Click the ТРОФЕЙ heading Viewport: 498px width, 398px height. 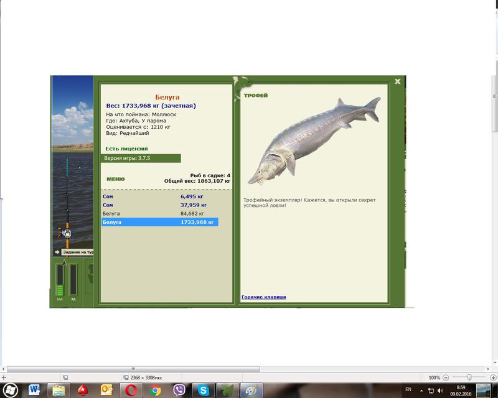(x=256, y=95)
